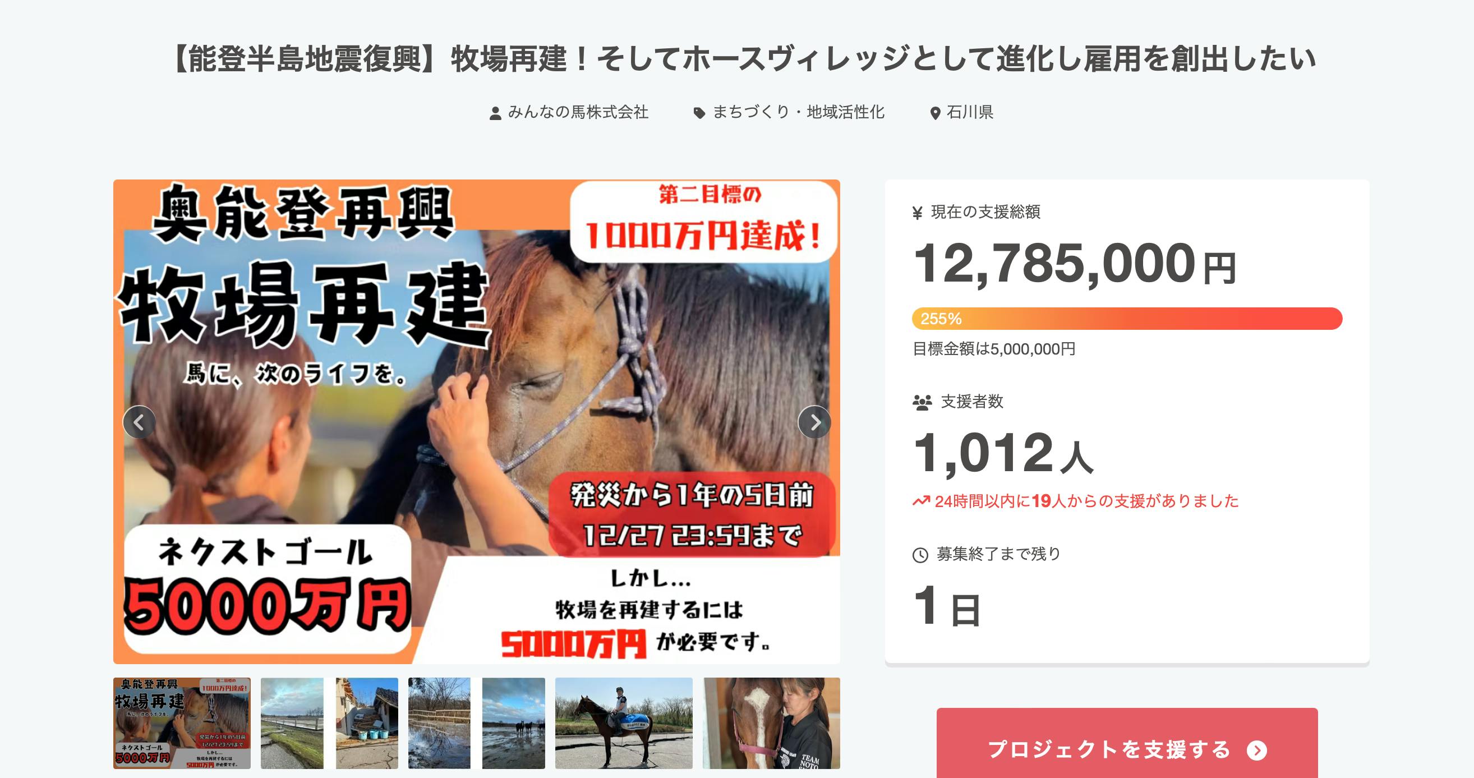Open the 石川県 location link
Image resolution: width=1474 pixels, height=778 pixels.
coord(970,112)
